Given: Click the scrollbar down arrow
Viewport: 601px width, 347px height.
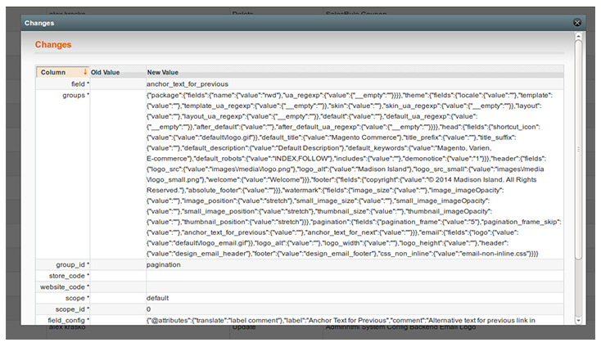Looking at the screenshot, I should click(x=578, y=320).
